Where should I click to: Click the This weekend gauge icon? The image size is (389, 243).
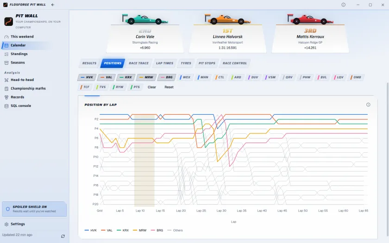click(x=6, y=37)
